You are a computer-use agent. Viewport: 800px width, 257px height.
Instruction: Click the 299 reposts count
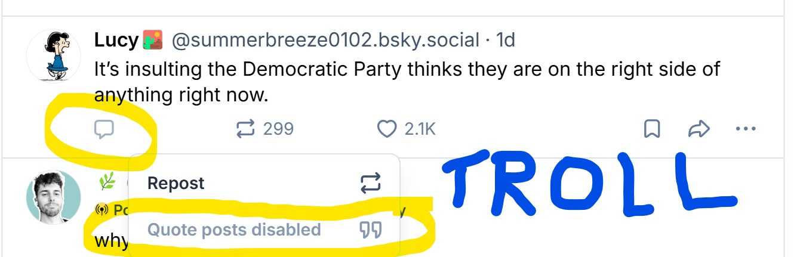tap(278, 129)
